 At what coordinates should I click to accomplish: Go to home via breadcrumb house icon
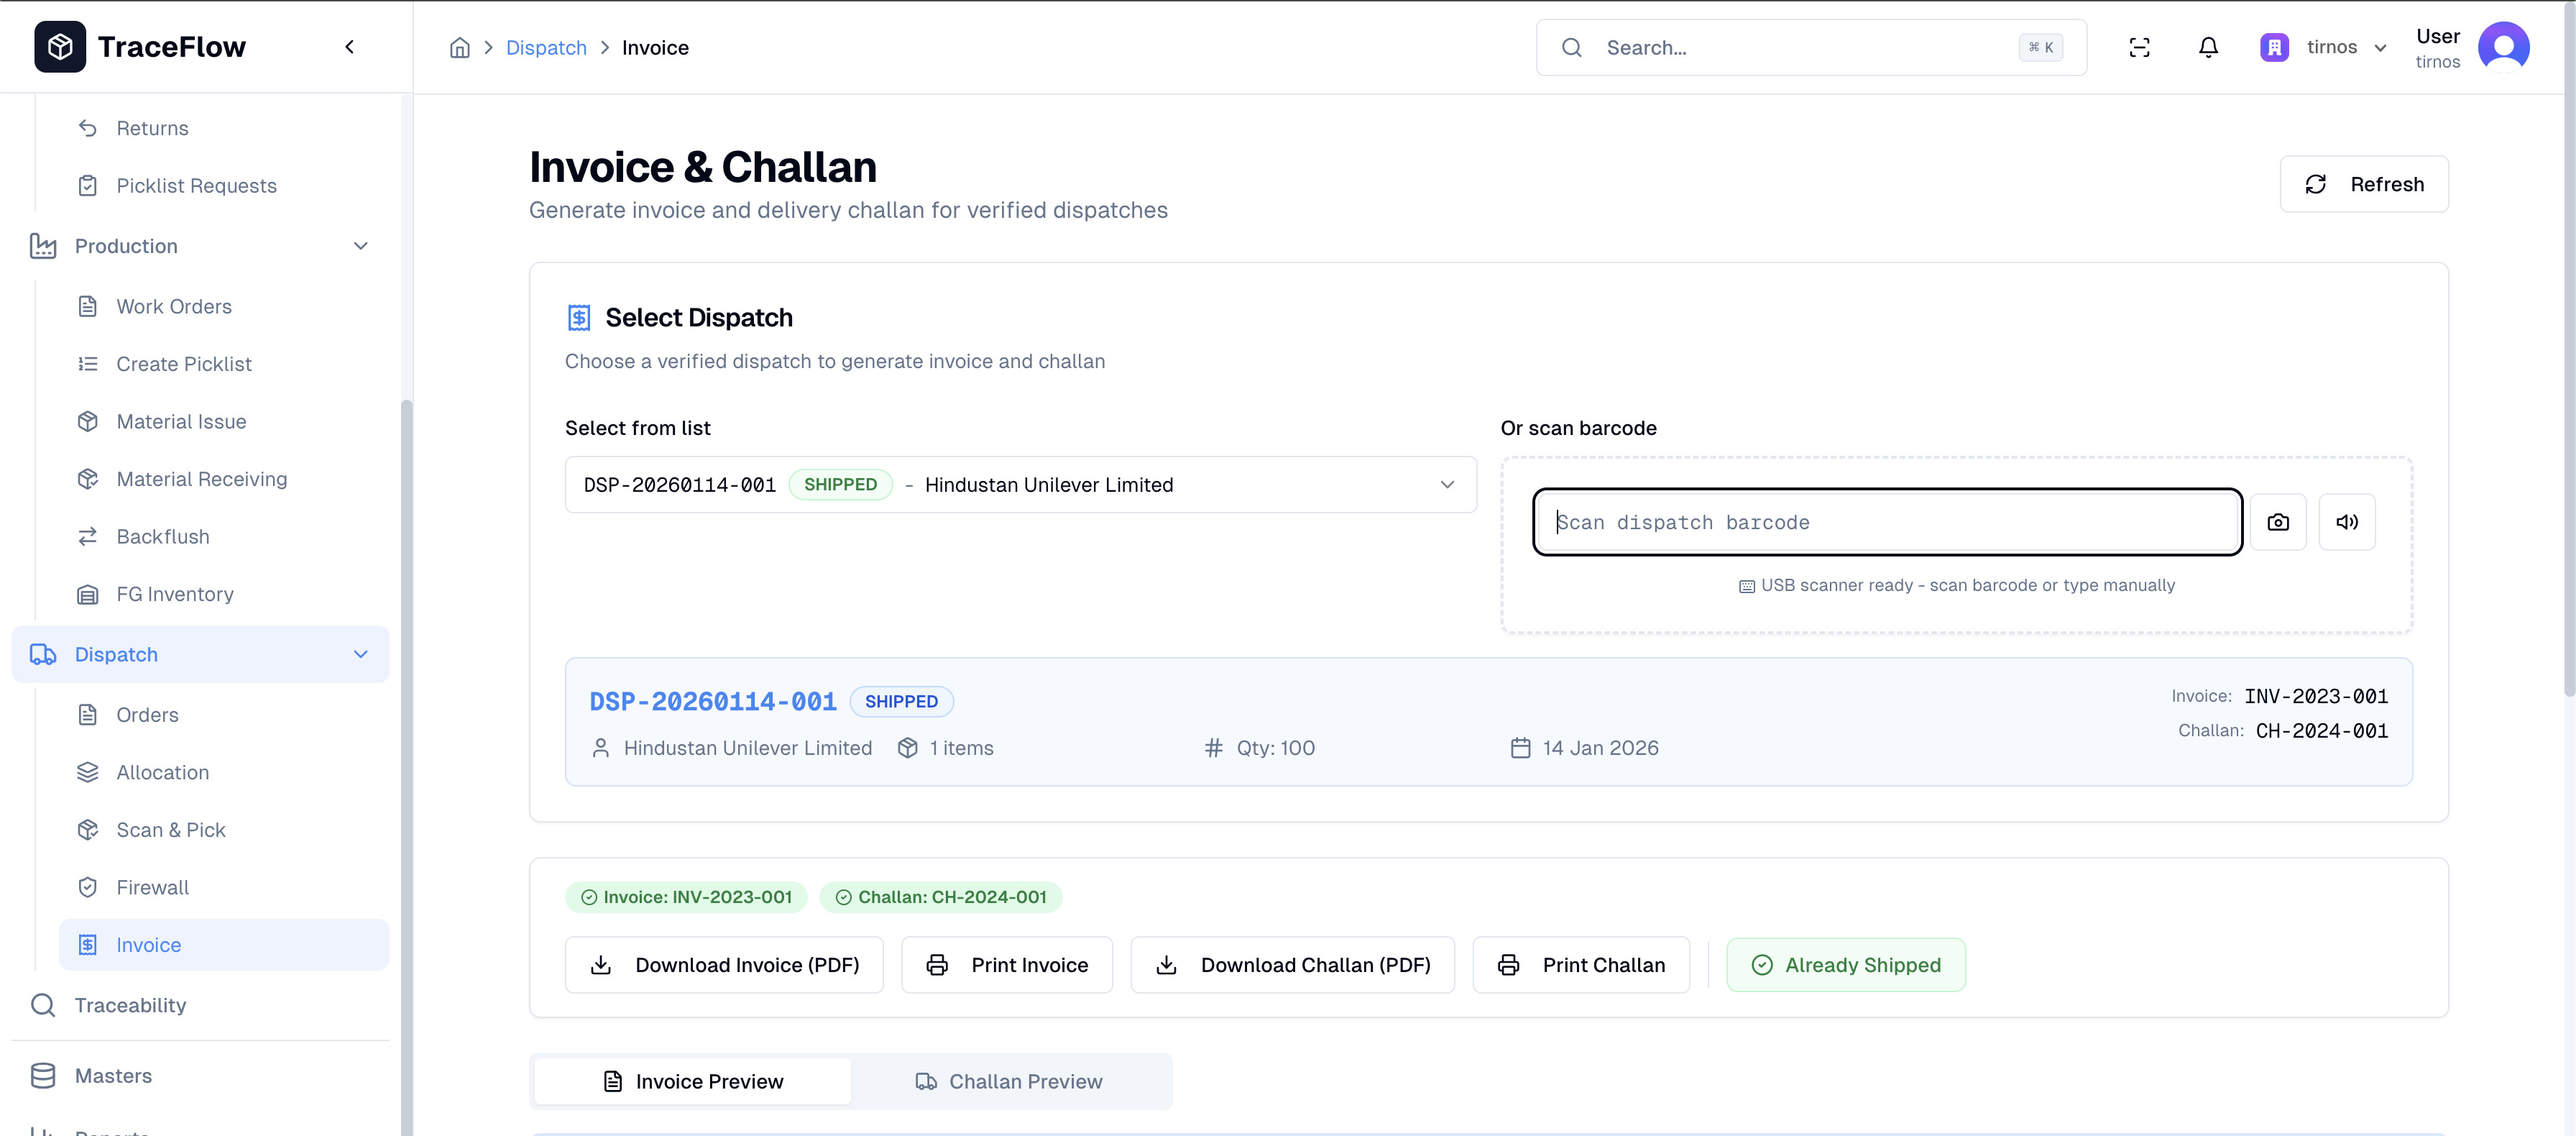pyautogui.click(x=459, y=47)
